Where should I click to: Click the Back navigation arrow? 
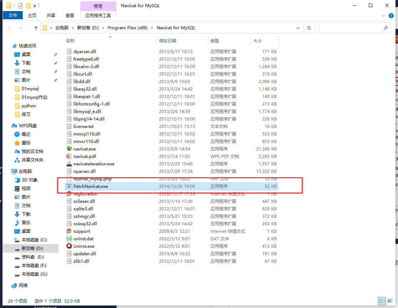10,28
